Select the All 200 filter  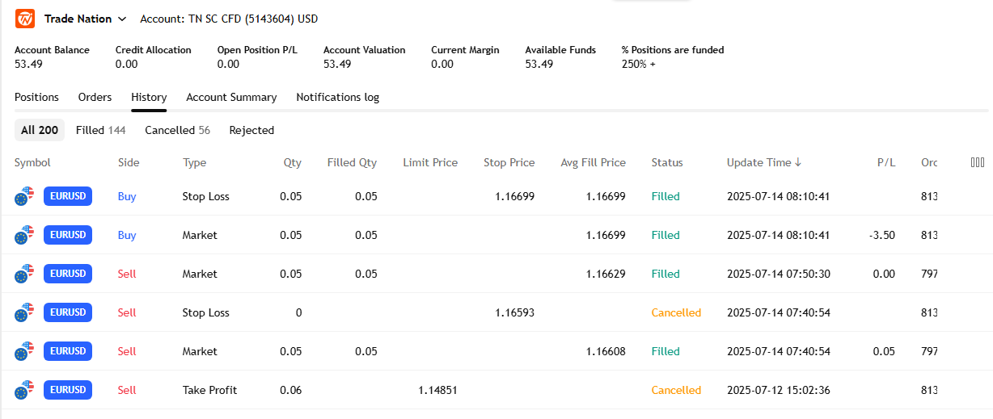pos(40,130)
